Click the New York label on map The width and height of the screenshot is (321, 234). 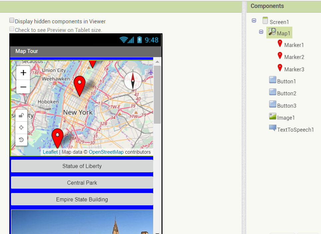pyautogui.click(x=78, y=112)
